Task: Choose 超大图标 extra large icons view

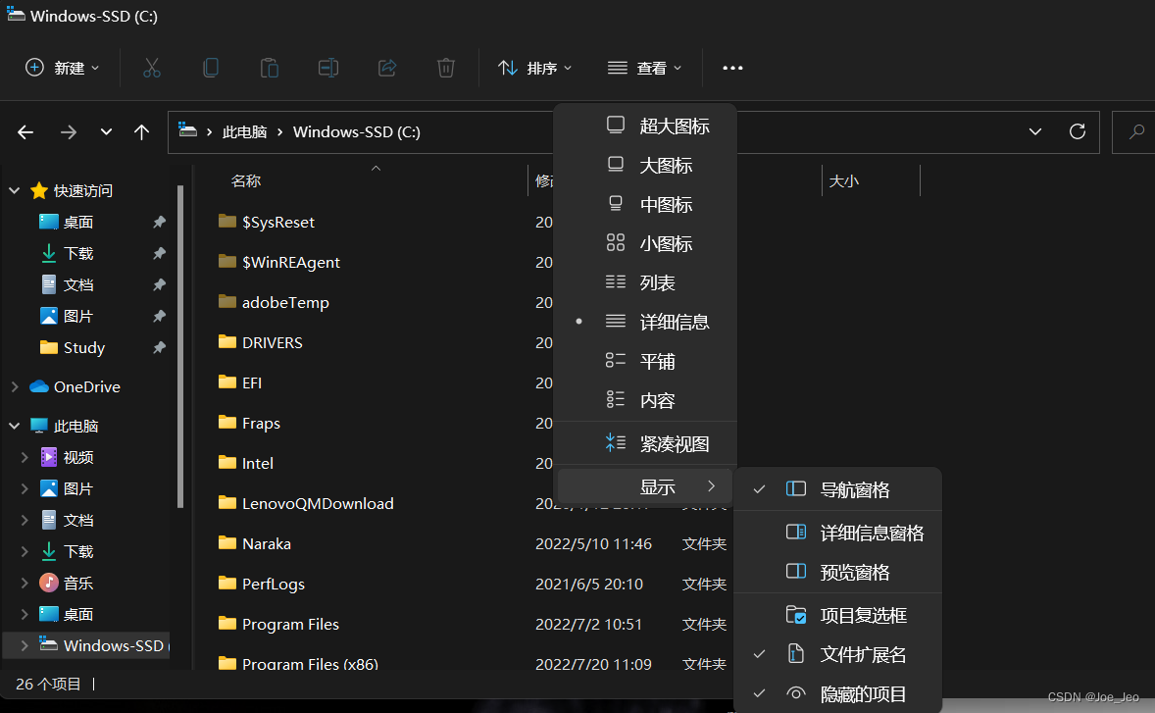Action: pyautogui.click(x=645, y=126)
